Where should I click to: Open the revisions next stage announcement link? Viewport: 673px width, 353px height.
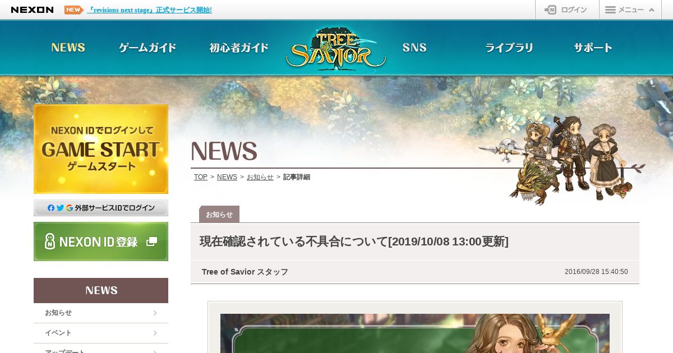pos(150,10)
